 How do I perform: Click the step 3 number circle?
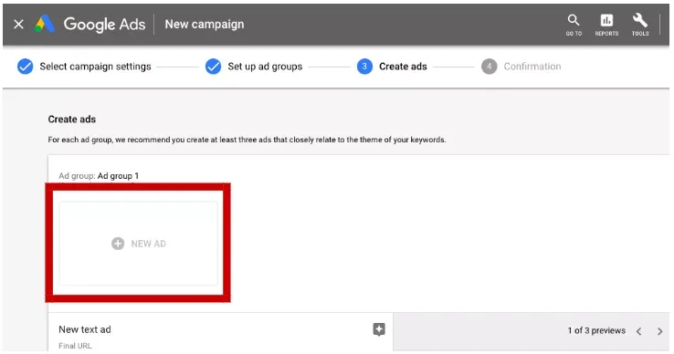point(364,67)
